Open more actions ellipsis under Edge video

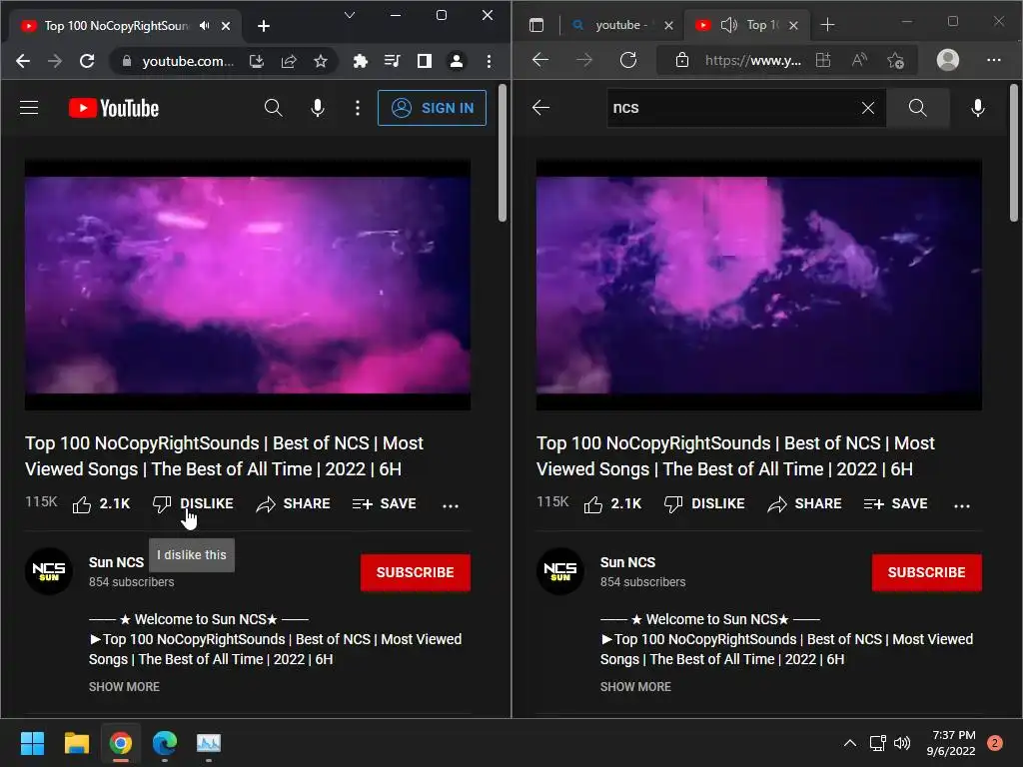point(962,504)
